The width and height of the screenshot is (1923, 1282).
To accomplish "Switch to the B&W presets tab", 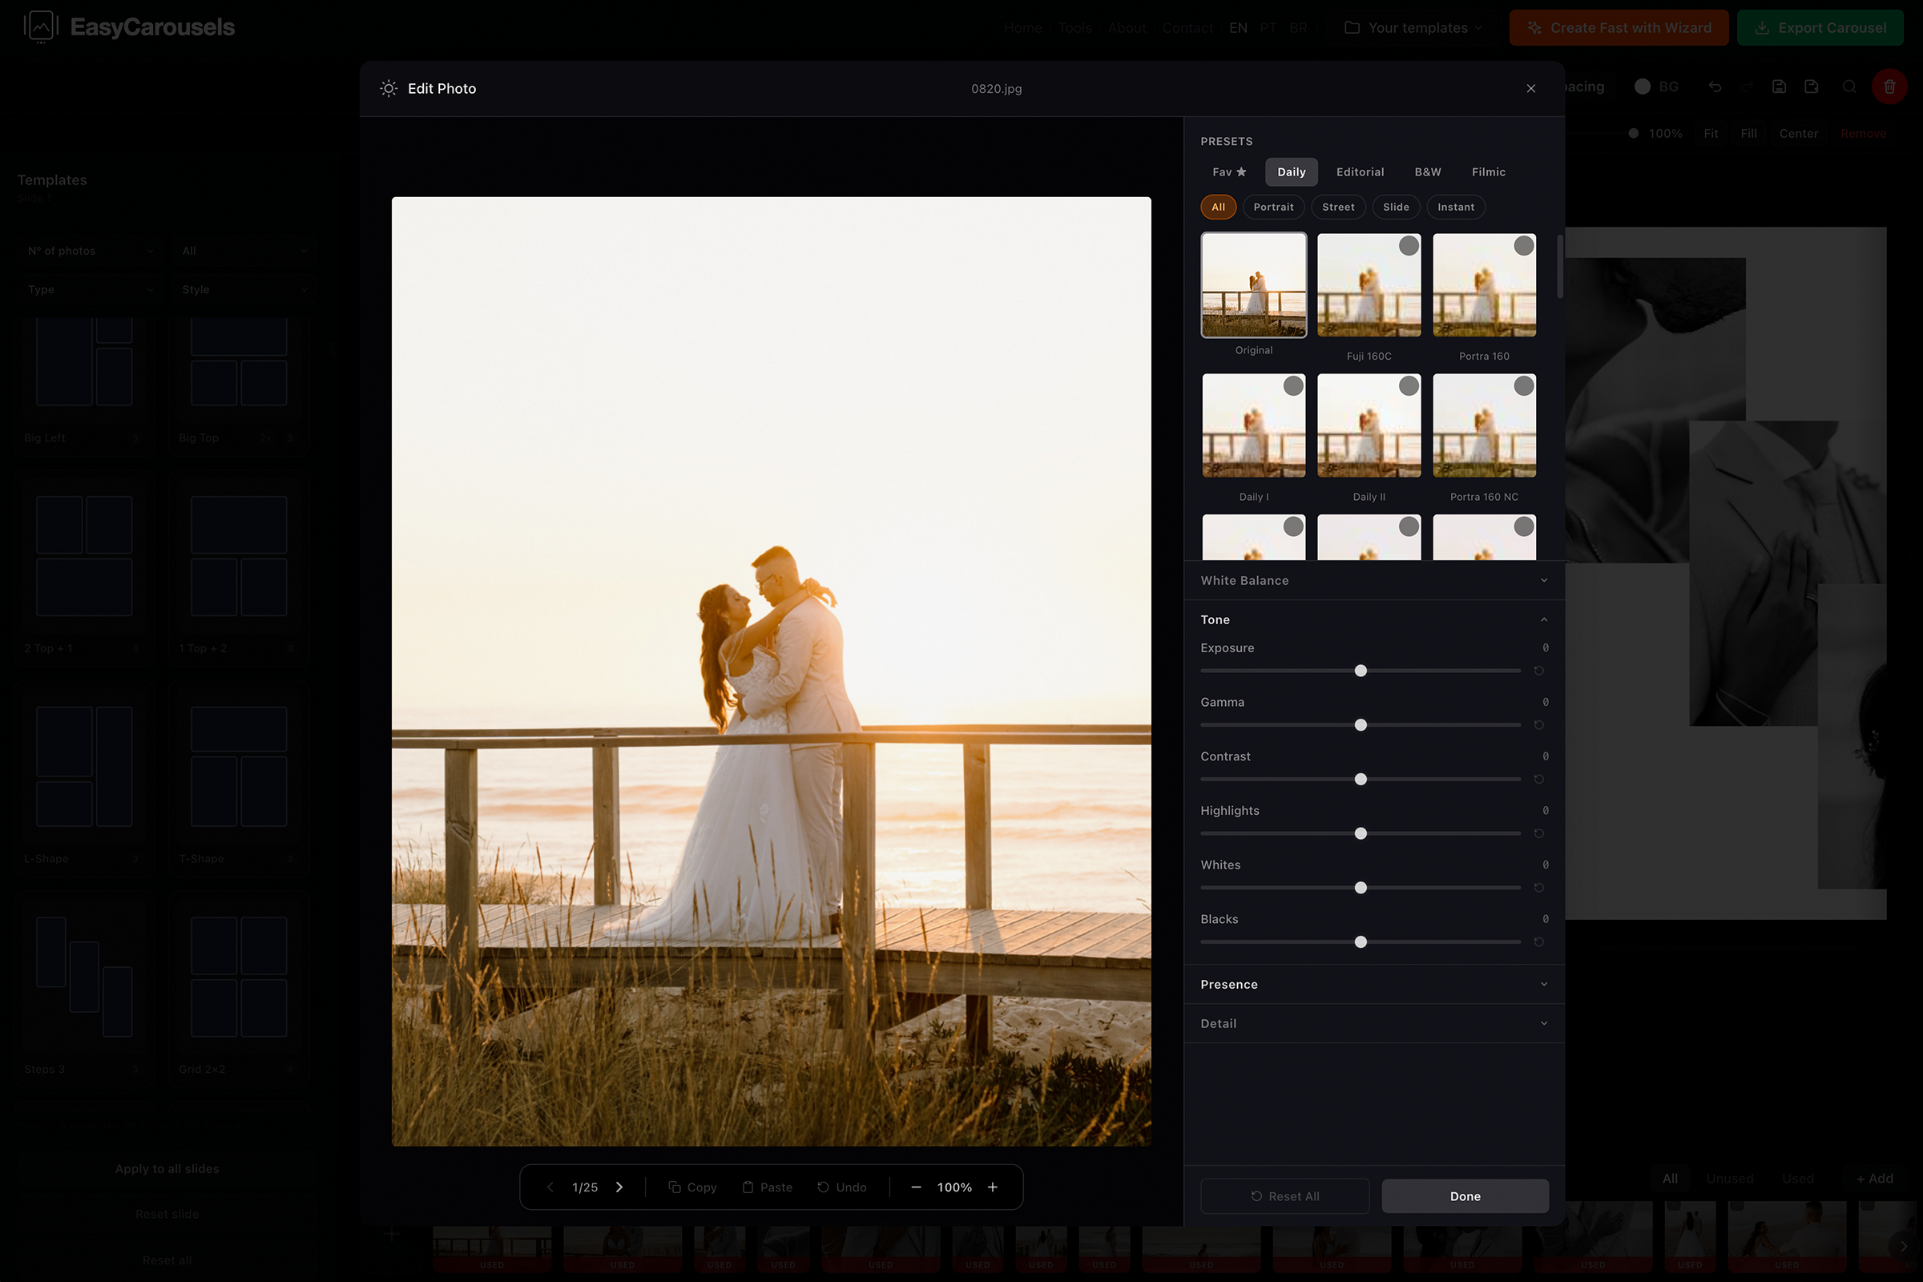I will pos(1428,171).
